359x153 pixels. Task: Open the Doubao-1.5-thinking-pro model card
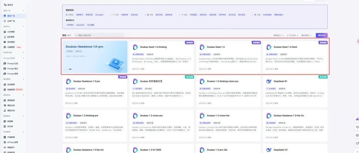point(95,125)
